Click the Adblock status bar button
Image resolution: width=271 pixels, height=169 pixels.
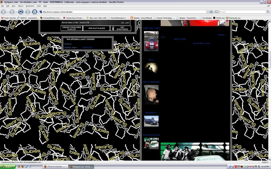pyautogui.click(x=265, y=162)
